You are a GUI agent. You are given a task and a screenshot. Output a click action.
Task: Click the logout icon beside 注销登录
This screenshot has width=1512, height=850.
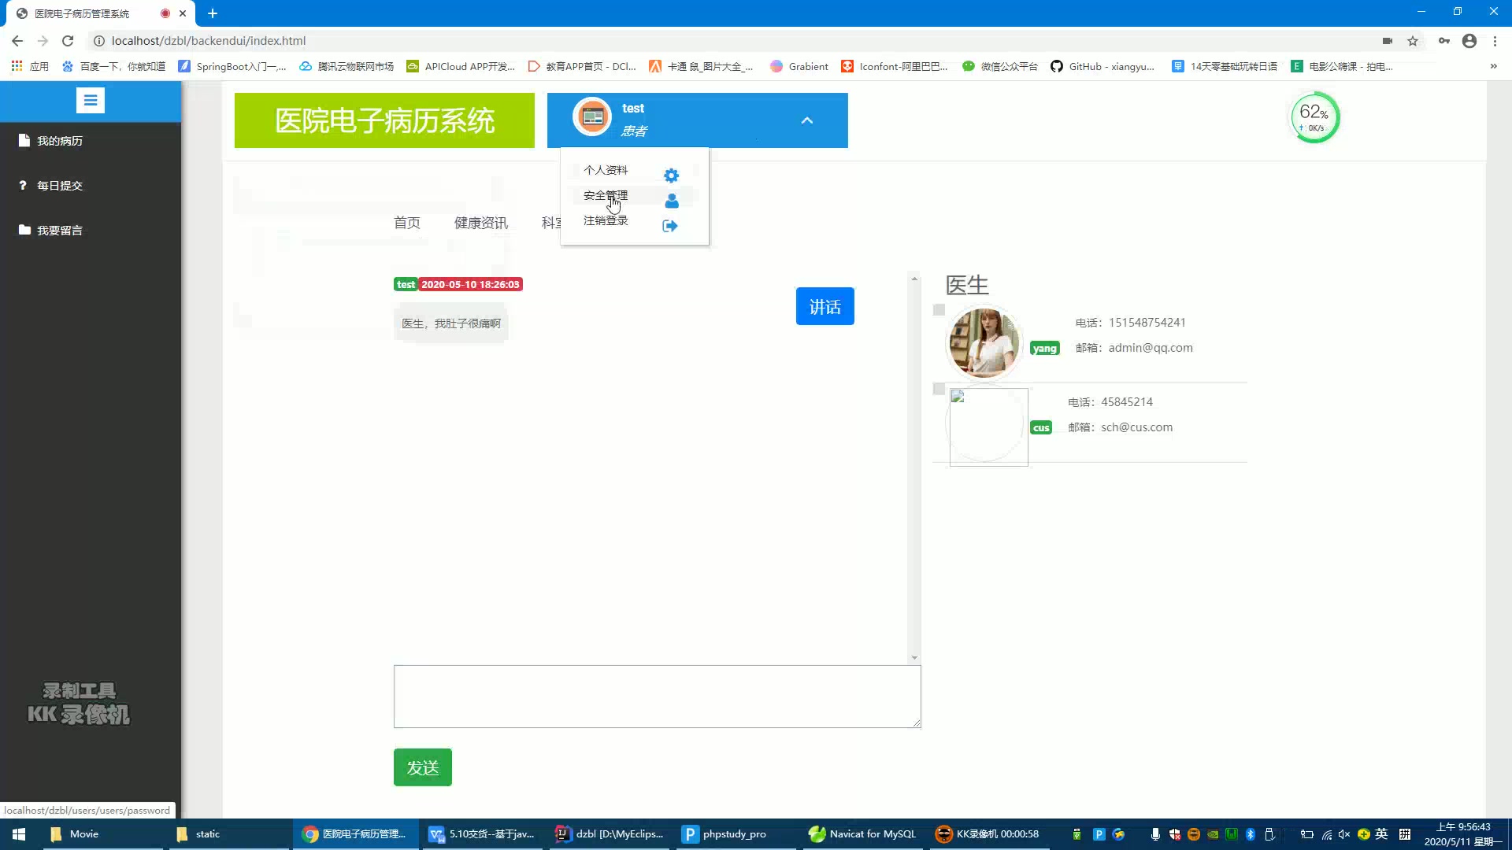point(669,226)
